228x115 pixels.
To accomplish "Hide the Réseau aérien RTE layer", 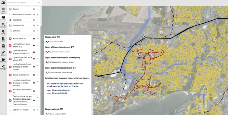I will tap(34, 39).
